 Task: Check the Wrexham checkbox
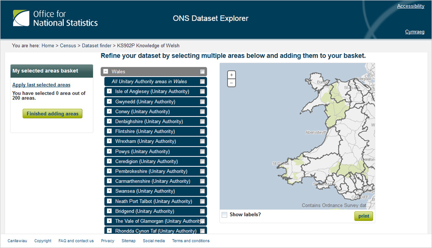(203, 141)
